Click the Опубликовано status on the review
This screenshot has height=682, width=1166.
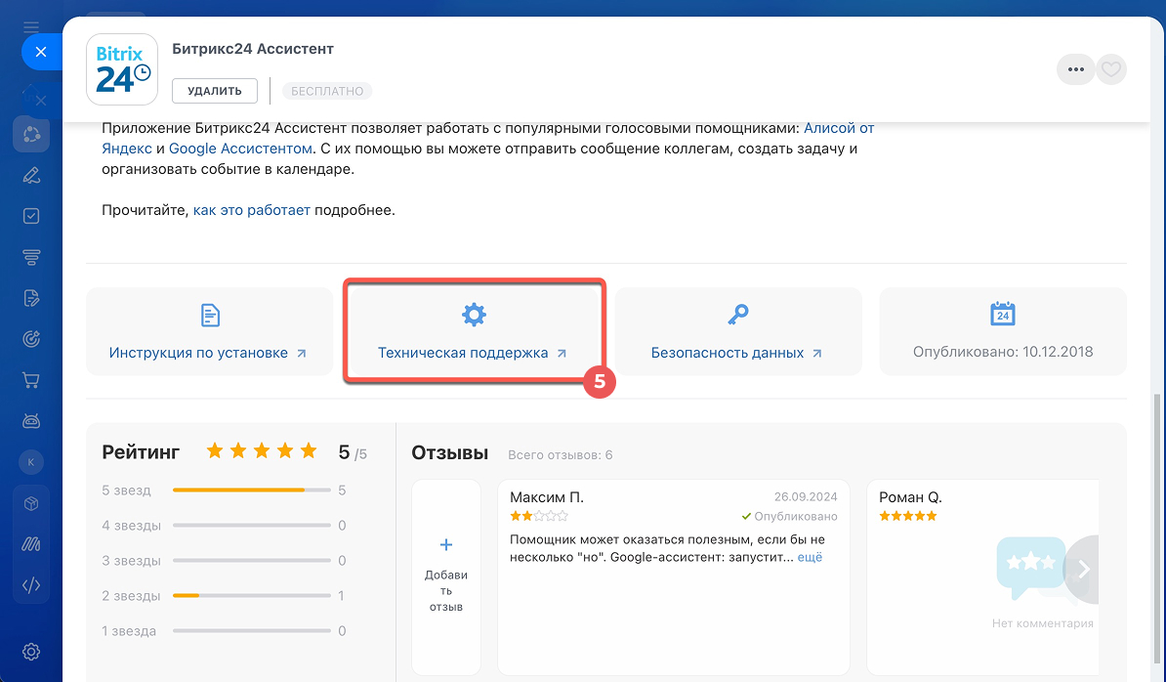tap(789, 516)
